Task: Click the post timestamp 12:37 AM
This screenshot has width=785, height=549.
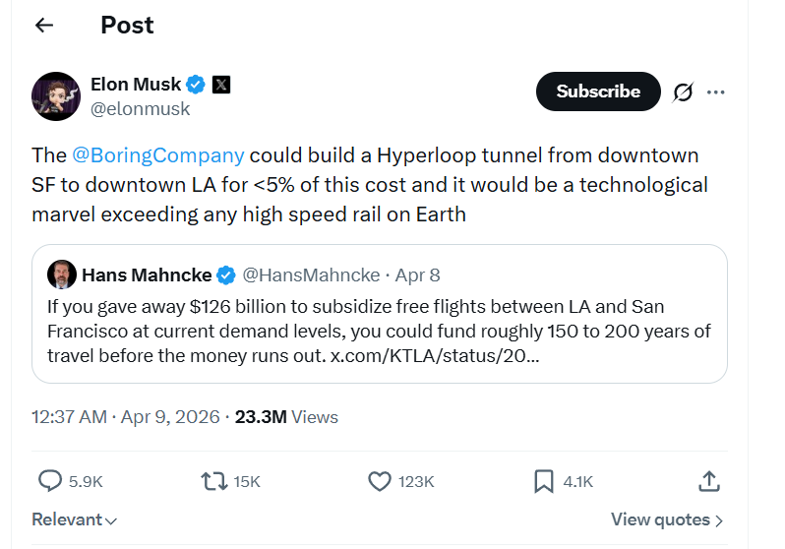Action: click(x=69, y=417)
